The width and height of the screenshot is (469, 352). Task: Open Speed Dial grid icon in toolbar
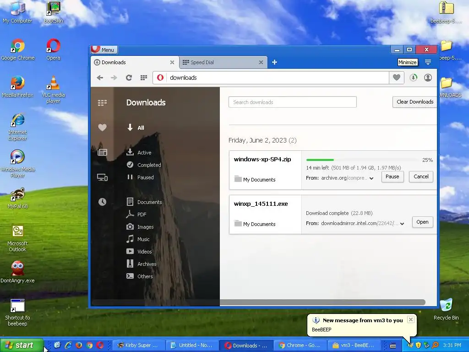143,78
